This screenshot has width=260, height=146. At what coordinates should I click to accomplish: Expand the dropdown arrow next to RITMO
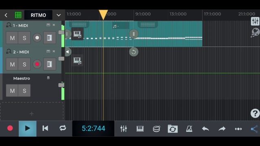(x=58, y=15)
